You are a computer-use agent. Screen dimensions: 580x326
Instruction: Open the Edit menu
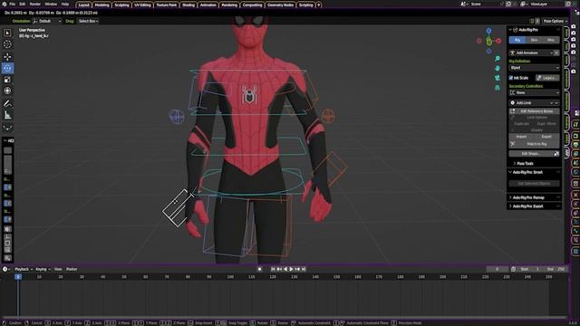[22, 4]
